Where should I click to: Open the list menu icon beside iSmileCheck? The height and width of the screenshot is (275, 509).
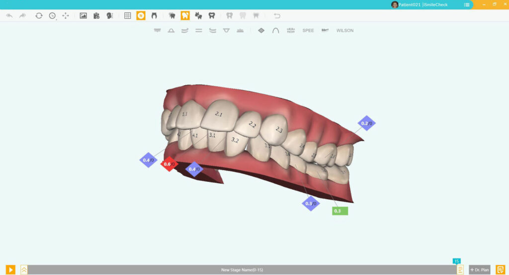pyautogui.click(x=466, y=4)
